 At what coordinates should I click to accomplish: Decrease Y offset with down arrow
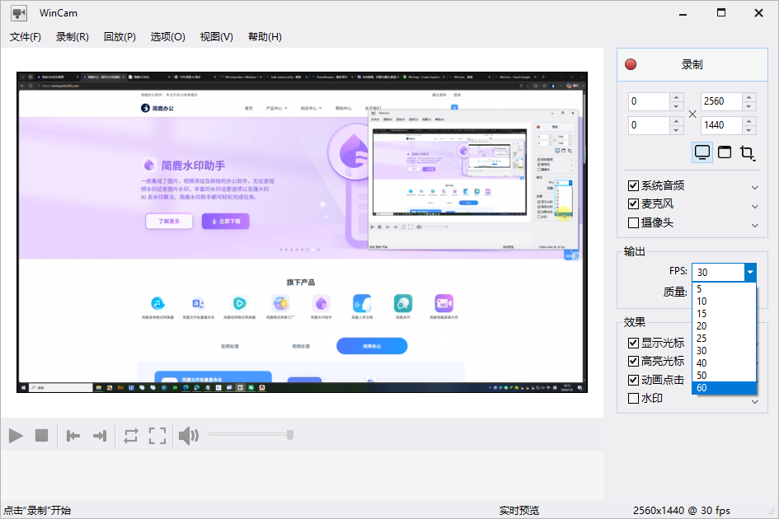(676, 130)
